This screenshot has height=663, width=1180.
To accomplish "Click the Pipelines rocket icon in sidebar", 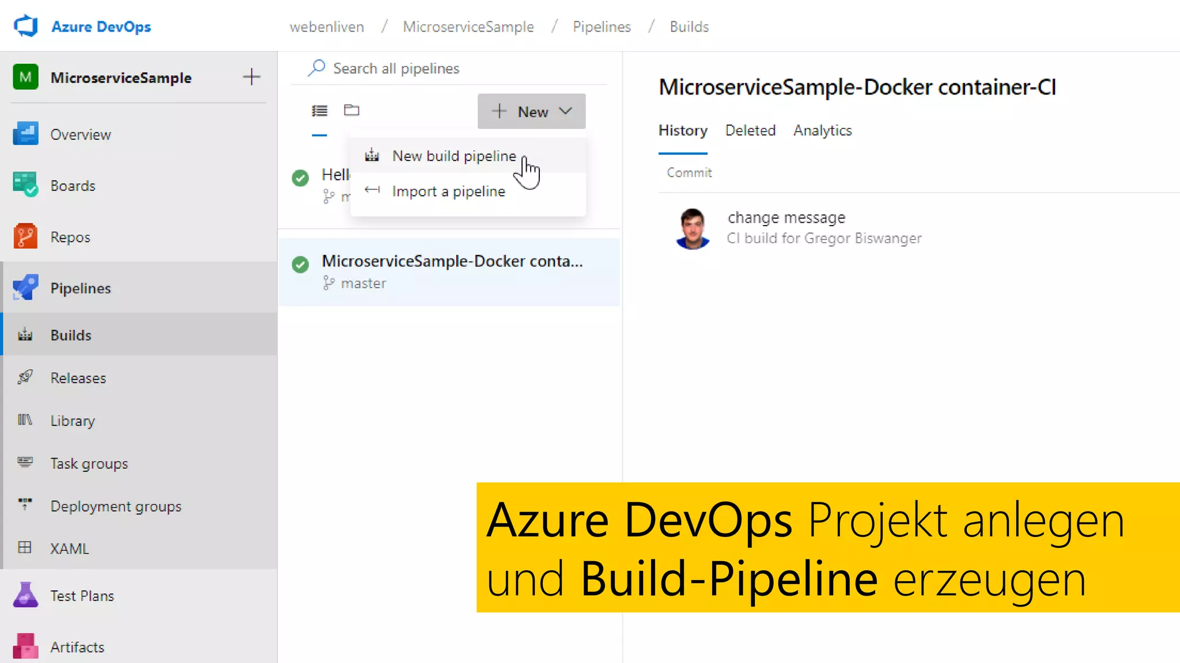I will point(25,288).
